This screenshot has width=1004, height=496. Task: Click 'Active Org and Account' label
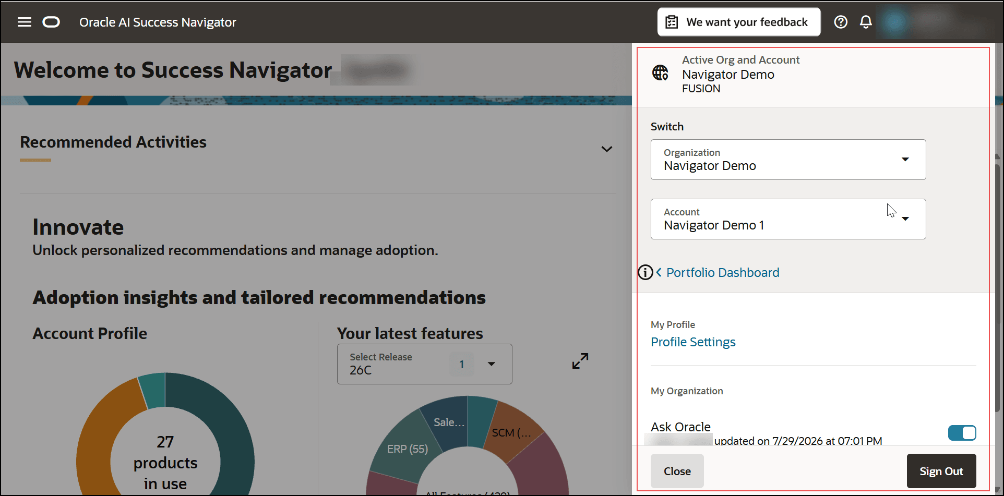[x=740, y=60]
